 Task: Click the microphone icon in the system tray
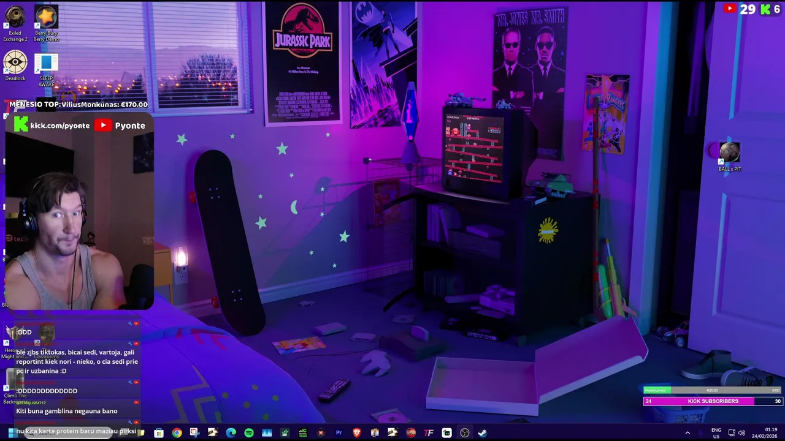tap(701, 433)
